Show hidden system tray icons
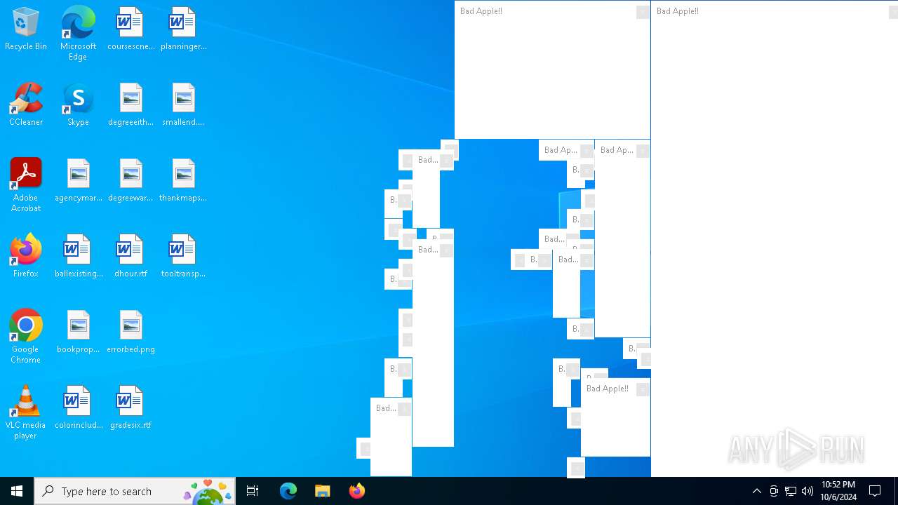 click(x=756, y=491)
